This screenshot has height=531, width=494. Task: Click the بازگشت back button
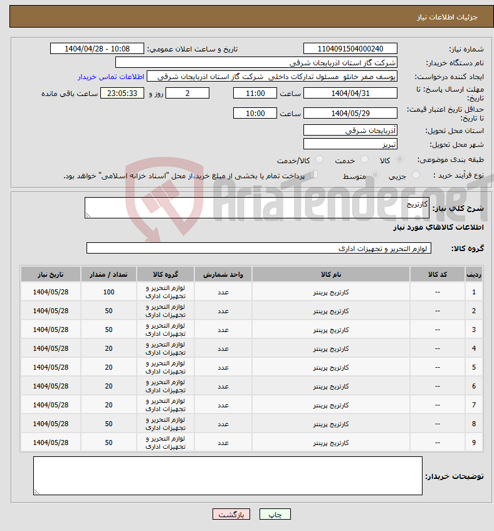[231, 515]
